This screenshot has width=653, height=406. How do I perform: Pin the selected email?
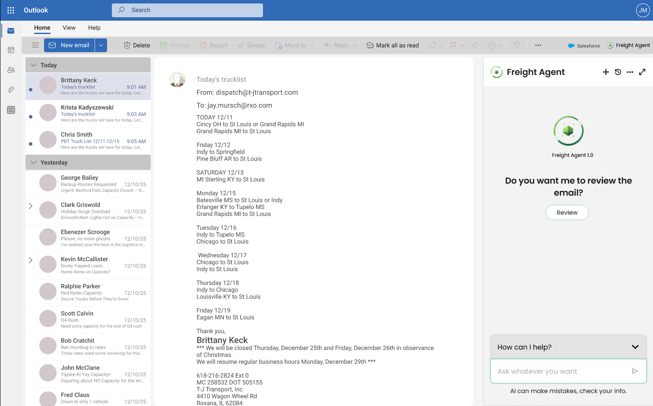coord(475,45)
